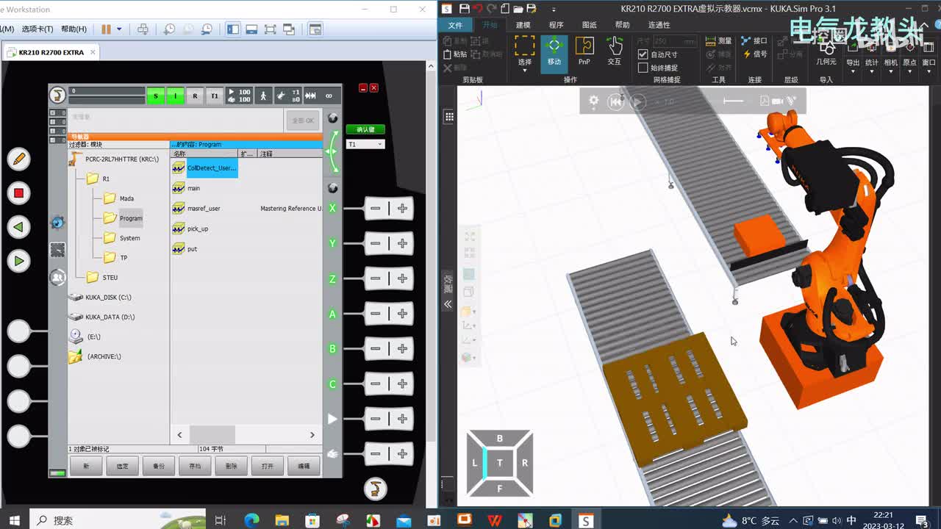Click the robot interpreter R status button
Image resolution: width=941 pixels, height=529 pixels.
[x=195, y=96]
